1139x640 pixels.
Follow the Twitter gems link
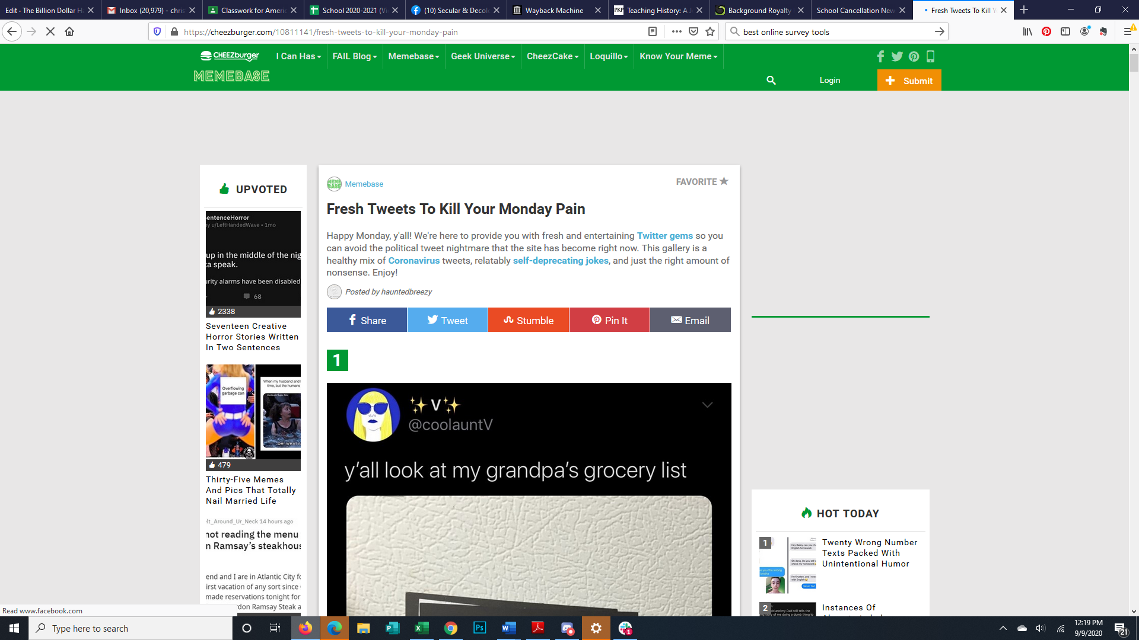coord(664,236)
